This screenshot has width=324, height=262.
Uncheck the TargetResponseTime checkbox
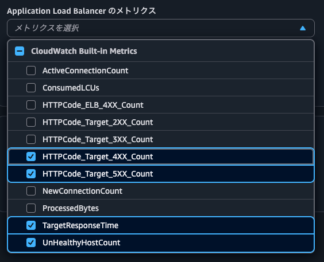point(31,225)
